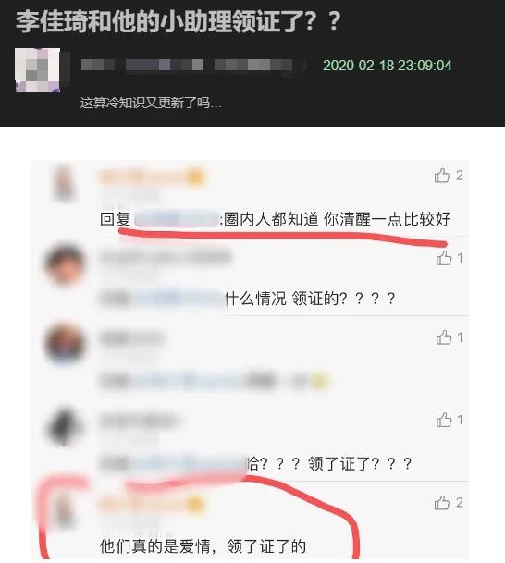Like the comment '圈内人都知道 你清醒一点比较好'
The image size is (505, 563).
pyautogui.click(x=442, y=176)
